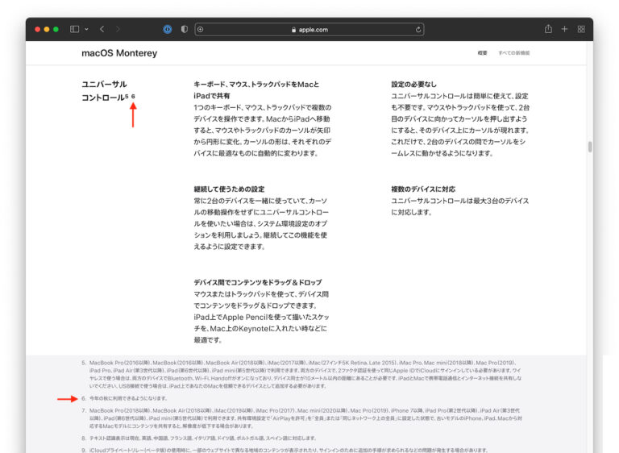Show the tab overview grid icon

pos(581,29)
